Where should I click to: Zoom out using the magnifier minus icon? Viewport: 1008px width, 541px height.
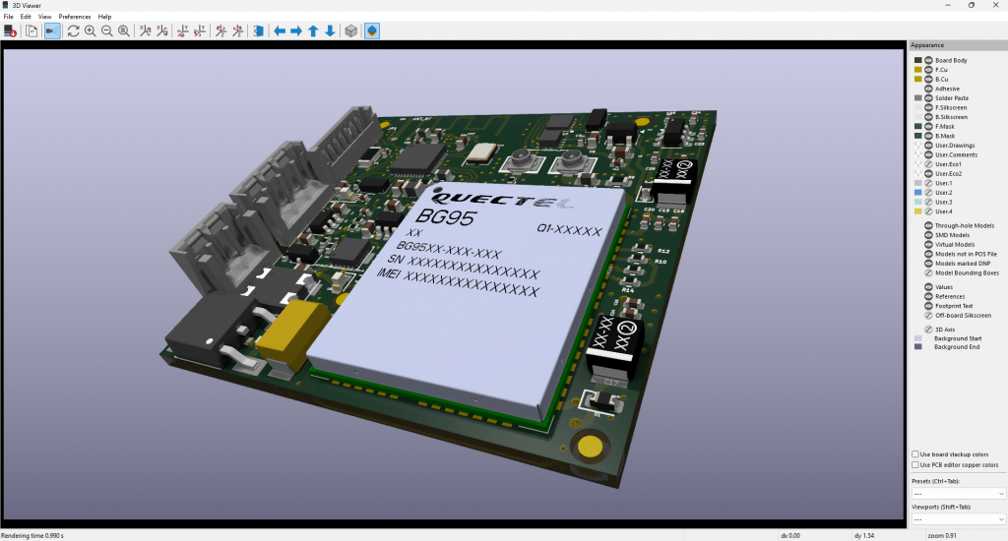106,30
